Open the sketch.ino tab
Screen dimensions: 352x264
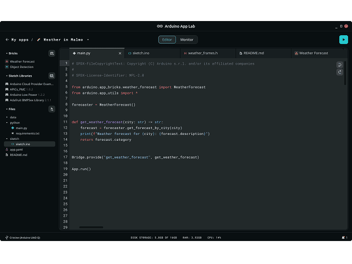tap(153, 53)
